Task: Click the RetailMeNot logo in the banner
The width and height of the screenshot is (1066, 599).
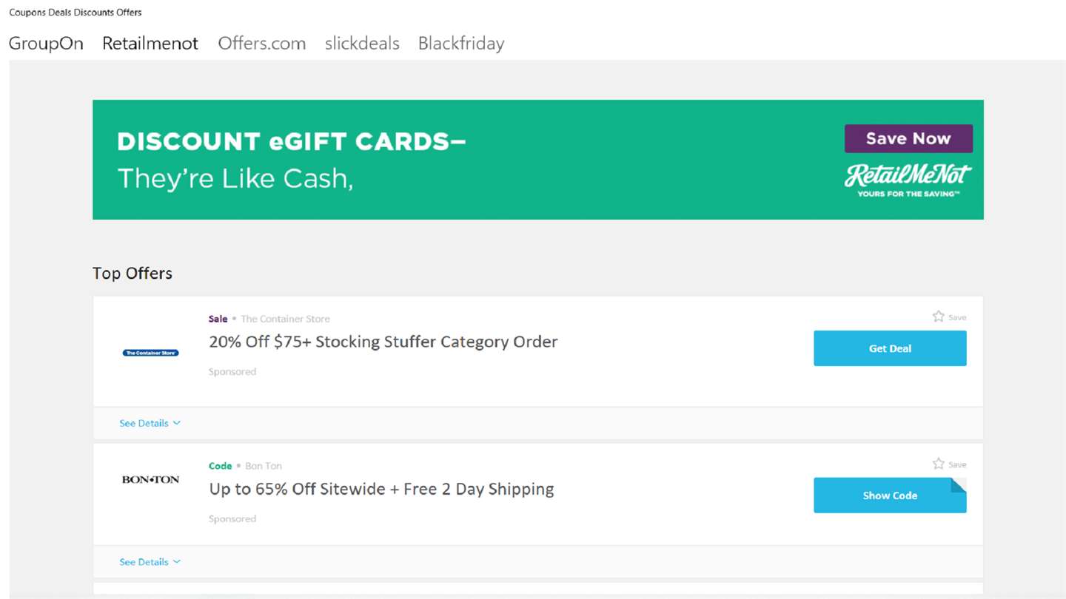Action: click(x=908, y=179)
